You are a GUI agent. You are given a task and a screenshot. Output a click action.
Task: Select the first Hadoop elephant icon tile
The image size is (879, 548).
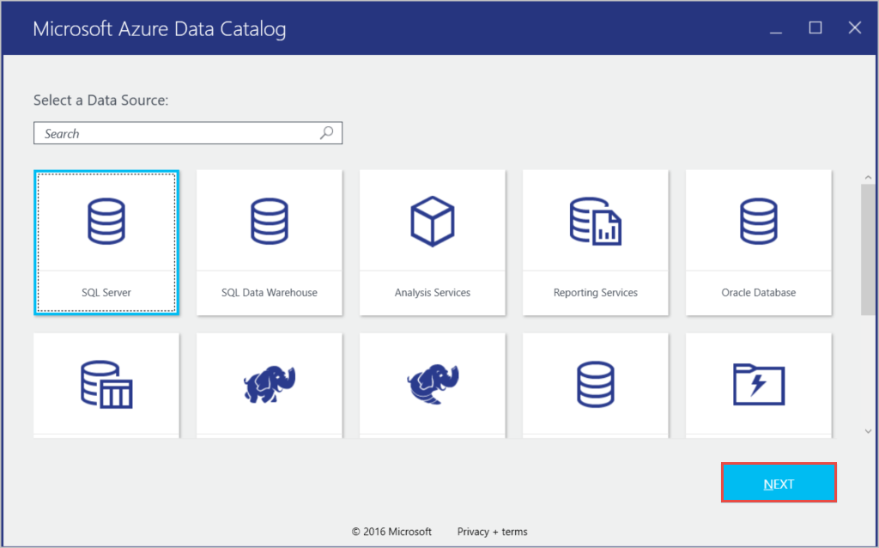(x=269, y=385)
